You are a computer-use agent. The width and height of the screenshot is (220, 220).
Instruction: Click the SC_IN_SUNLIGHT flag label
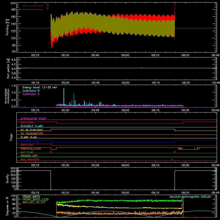pos(32,130)
